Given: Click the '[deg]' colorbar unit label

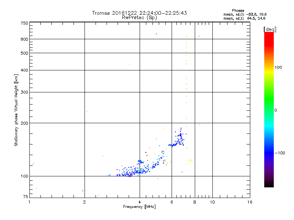Looking at the screenshot, I should point(270,29).
